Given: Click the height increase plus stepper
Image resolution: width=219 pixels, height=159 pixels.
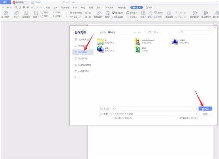Looking at the screenshot, I should [x=67, y=12].
